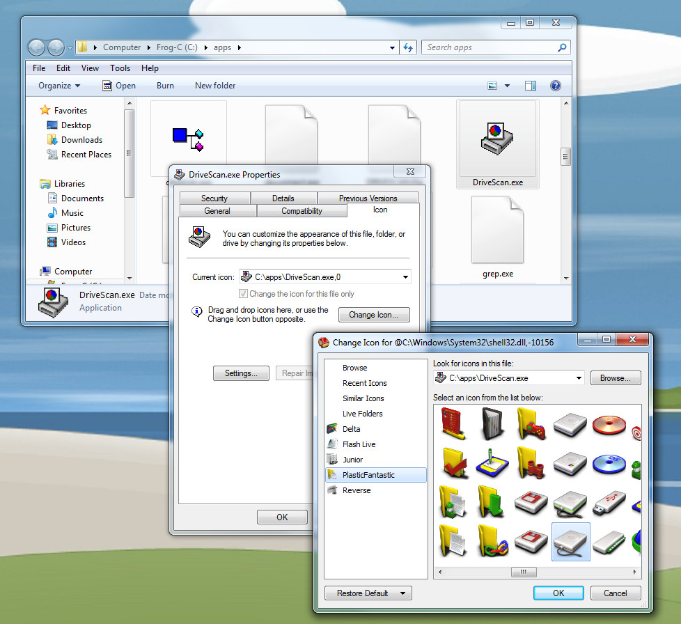Open the Tools menu in Explorer

pos(120,68)
